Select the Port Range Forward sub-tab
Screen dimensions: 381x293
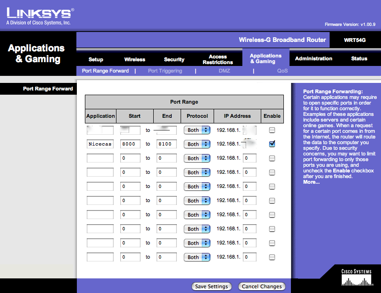tap(105, 71)
